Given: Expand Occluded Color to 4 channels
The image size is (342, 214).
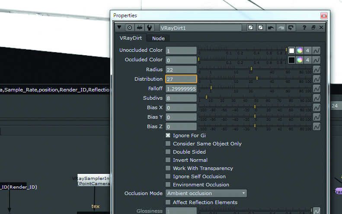Looking at the screenshot, I should tap(307, 60).
